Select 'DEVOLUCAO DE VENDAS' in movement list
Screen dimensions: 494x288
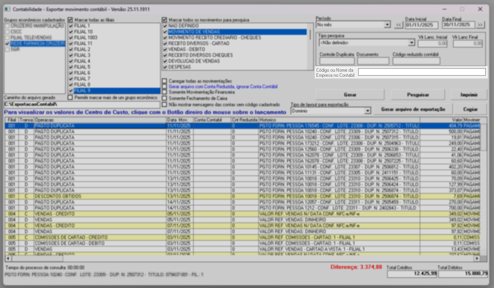[x=194, y=61]
